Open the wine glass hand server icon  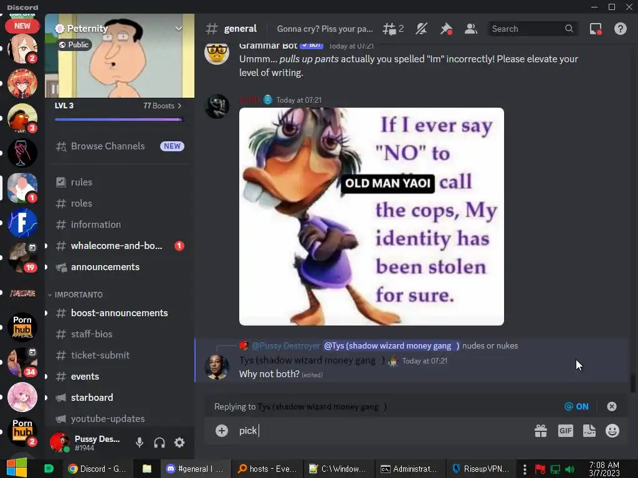(22, 153)
